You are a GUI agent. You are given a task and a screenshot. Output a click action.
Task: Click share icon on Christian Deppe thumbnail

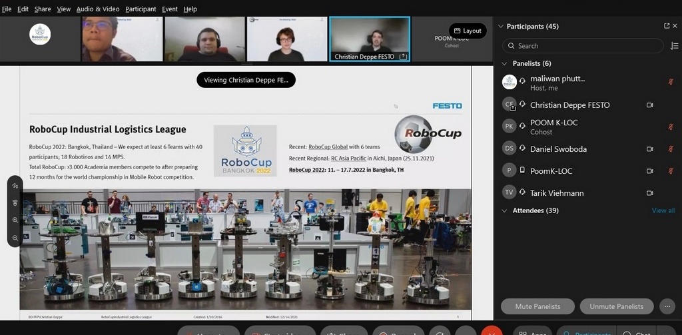pos(403,57)
